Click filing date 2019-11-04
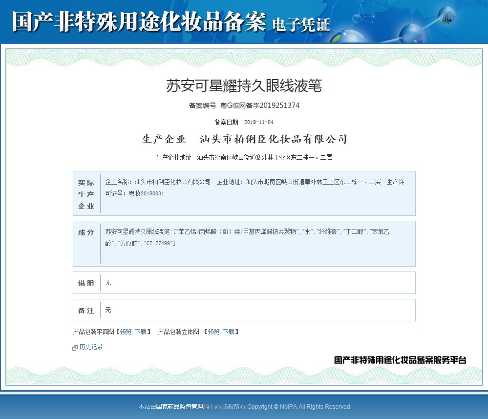This screenshot has height=419, width=488. click(x=258, y=122)
